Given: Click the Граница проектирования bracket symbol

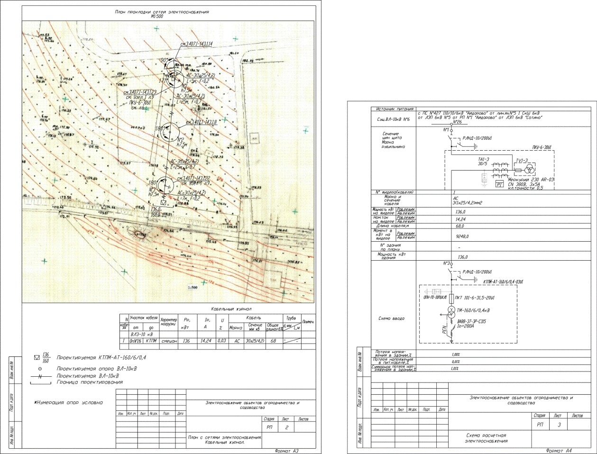Looking at the screenshot, I should pyautogui.click(x=40, y=383).
